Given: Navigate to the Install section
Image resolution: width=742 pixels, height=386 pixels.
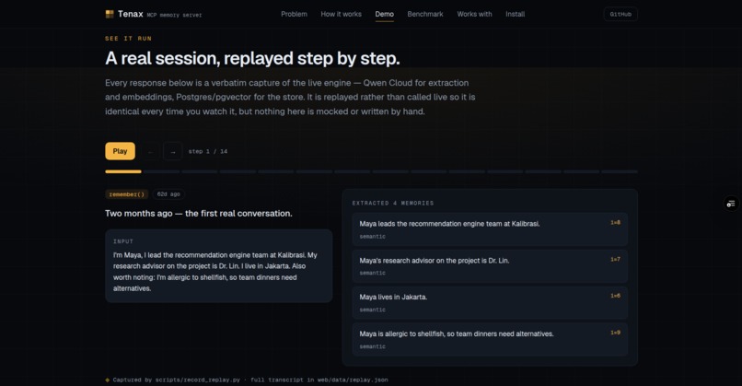Looking at the screenshot, I should coord(515,14).
